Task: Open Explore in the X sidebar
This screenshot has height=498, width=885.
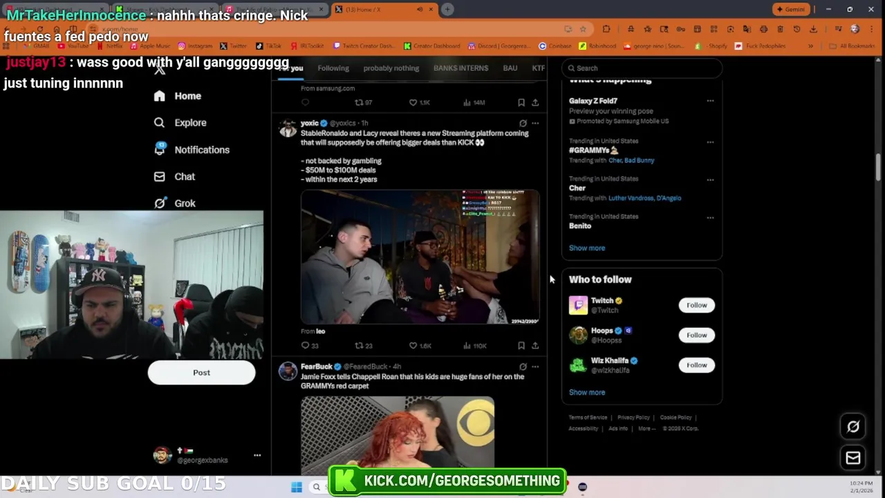Action: (180, 122)
